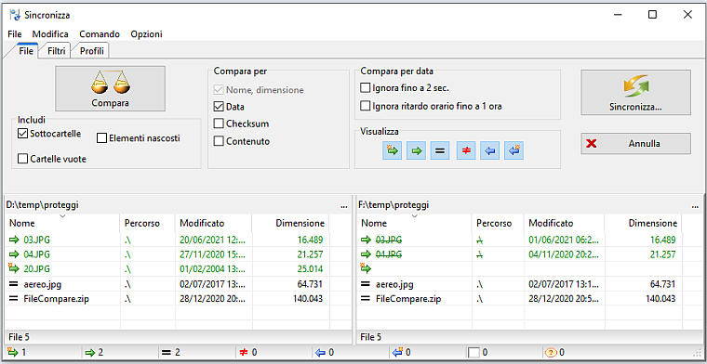707x364 pixels.
Task: Browse for left folder D:\temp\proteggi
Action: pos(344,205)
